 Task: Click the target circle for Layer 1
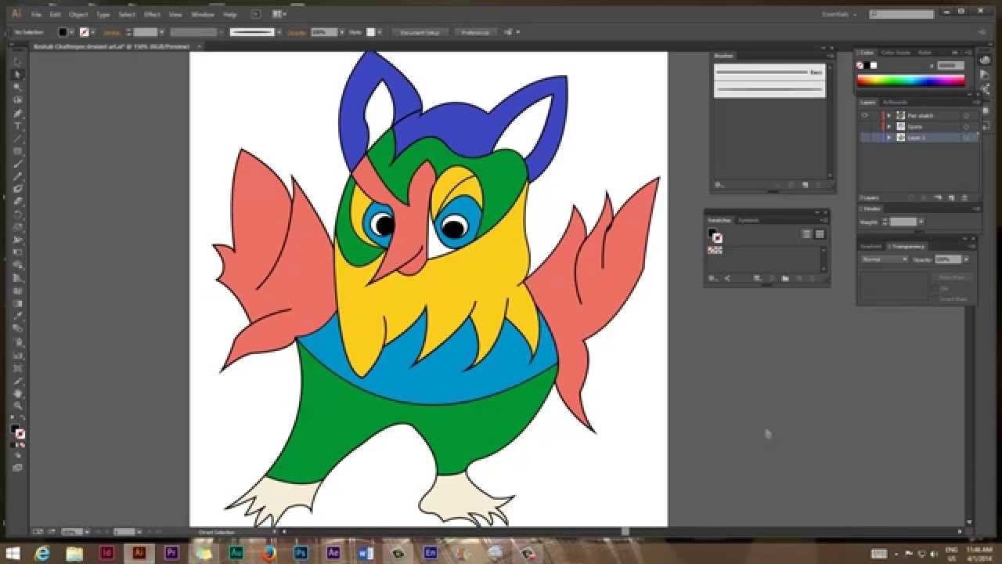(x=966, y=137)
